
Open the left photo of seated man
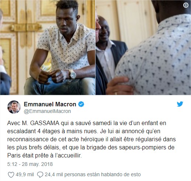point(48,47)
